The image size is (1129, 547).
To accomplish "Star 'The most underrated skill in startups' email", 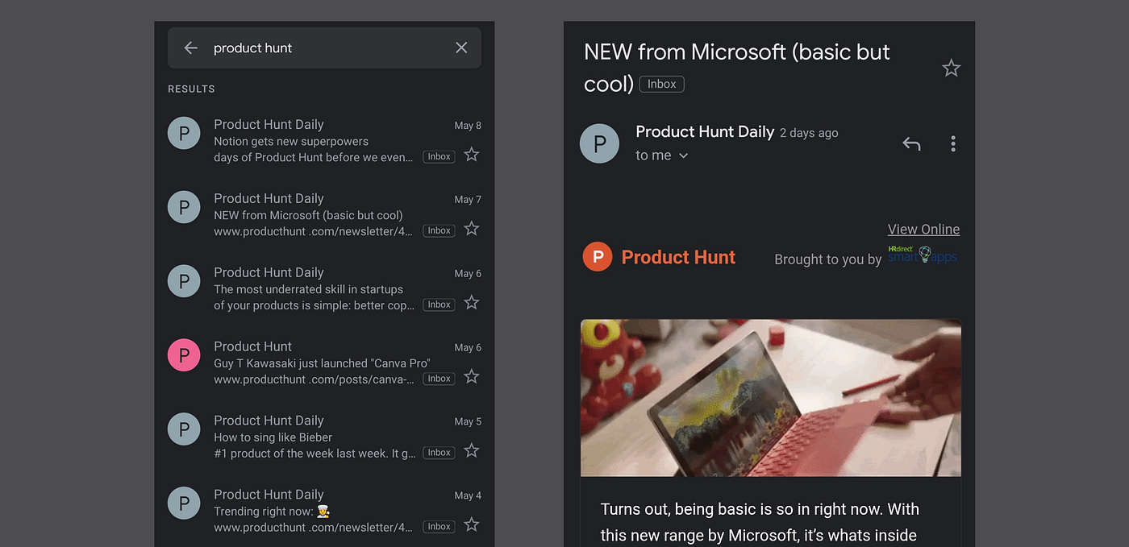I will 472,303.
